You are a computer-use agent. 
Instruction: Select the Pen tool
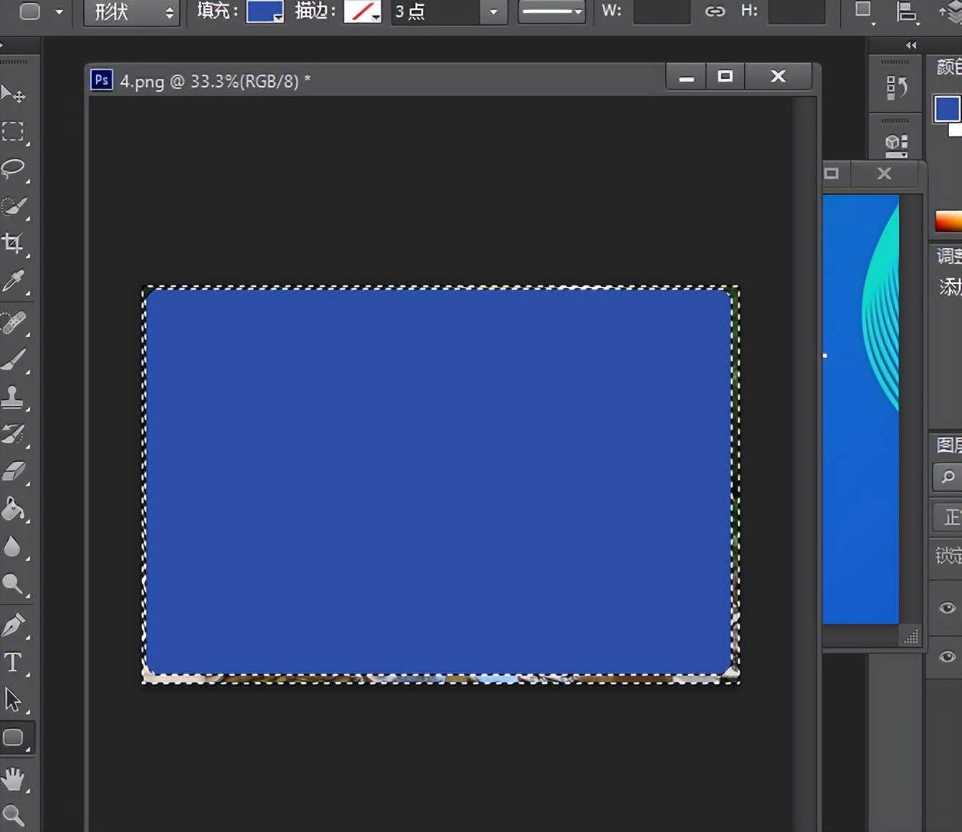pyautogui.click(x=13, y=624)
